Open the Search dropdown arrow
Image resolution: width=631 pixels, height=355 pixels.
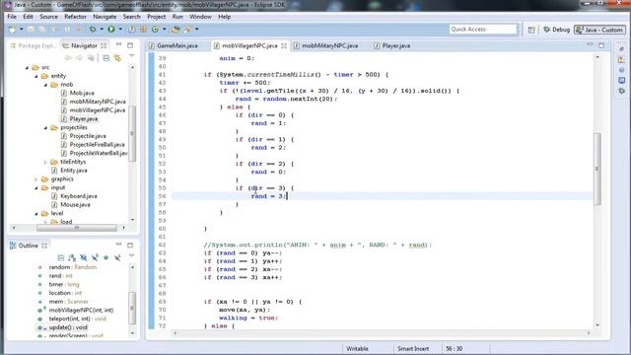[x=197, y=30]
